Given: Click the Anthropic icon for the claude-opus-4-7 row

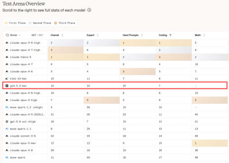Looking at the screenshot, I should click(7, 64).
